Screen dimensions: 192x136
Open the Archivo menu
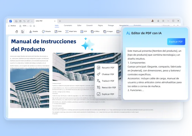coord(12,26)
